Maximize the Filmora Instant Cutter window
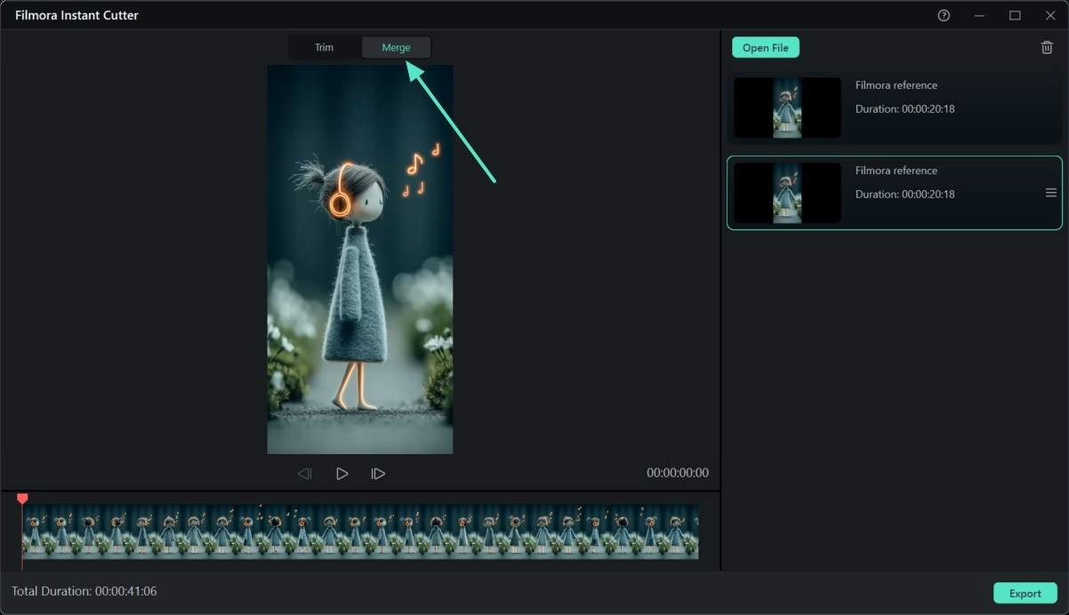Viewport: 1069px width, 615px height. coord(1015,15)
